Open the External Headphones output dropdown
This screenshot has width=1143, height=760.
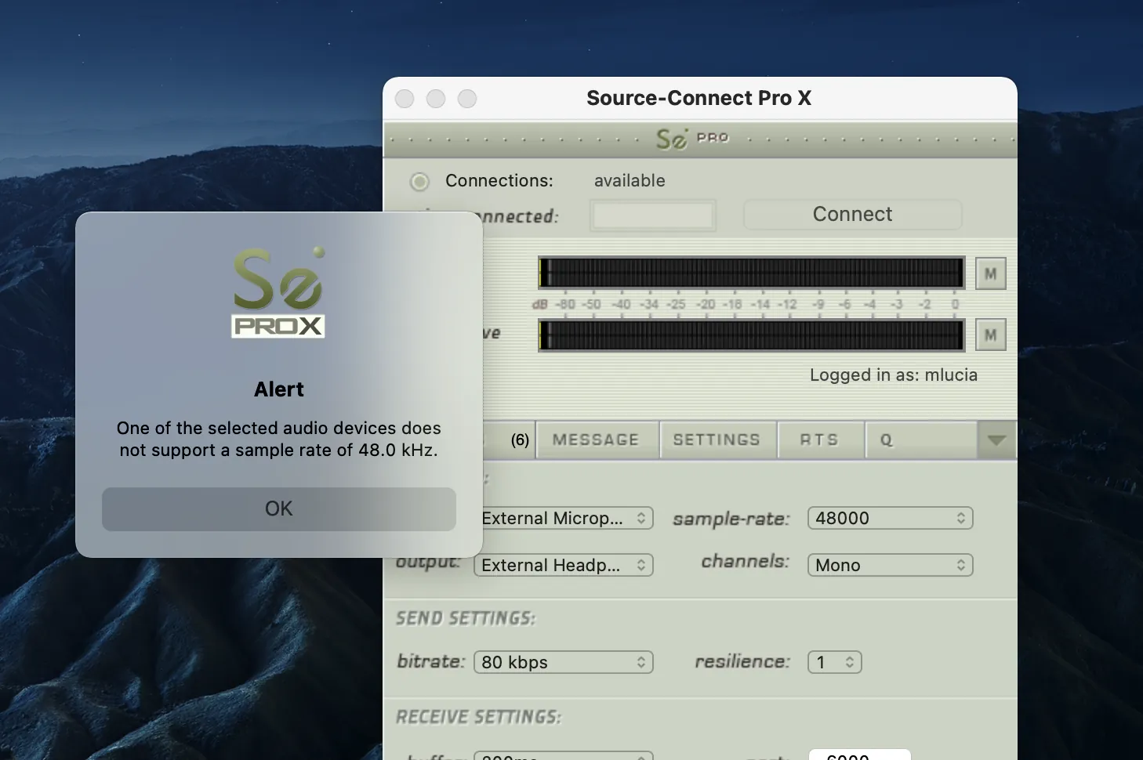point(564,565)
